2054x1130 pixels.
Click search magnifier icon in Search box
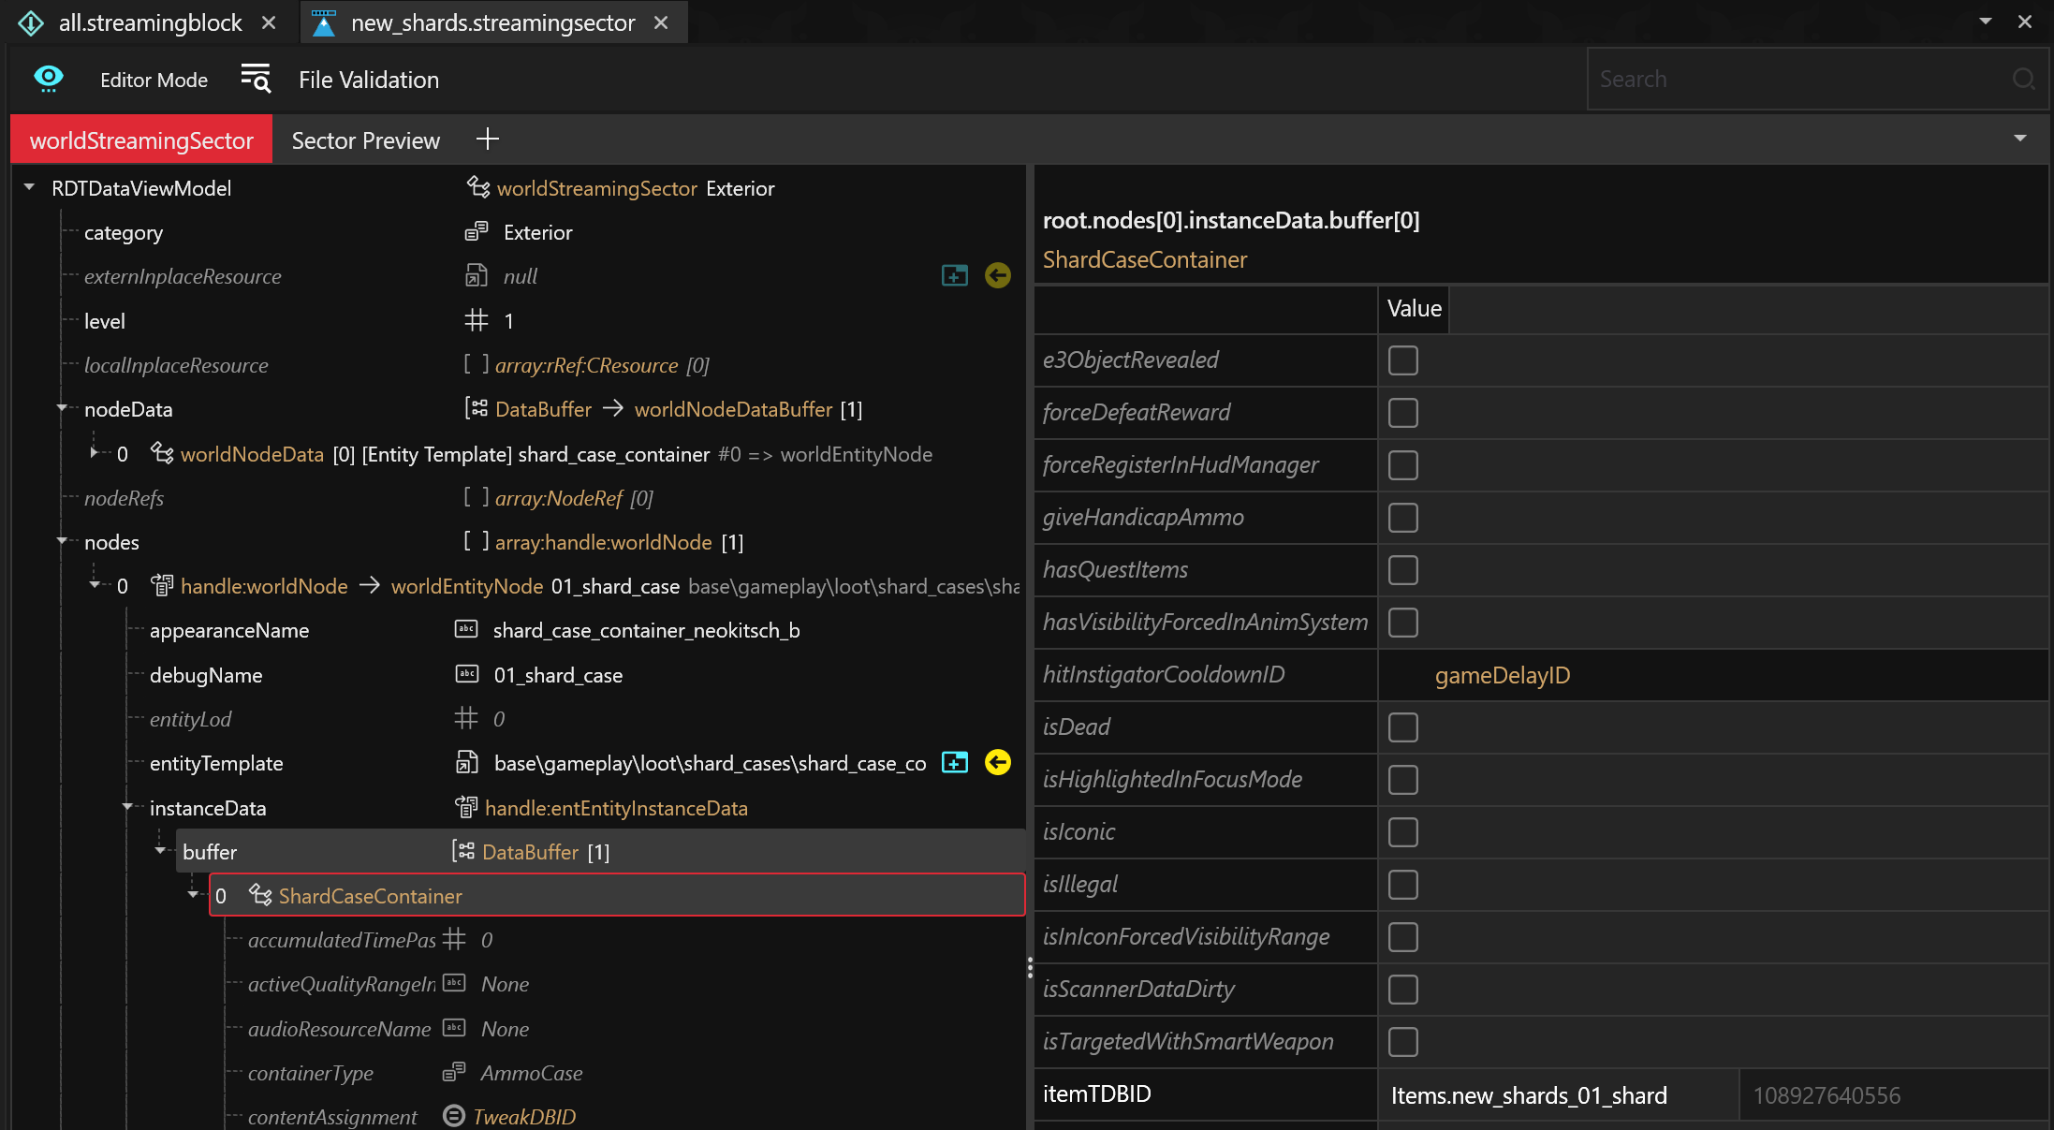(x=2023, y=80)
